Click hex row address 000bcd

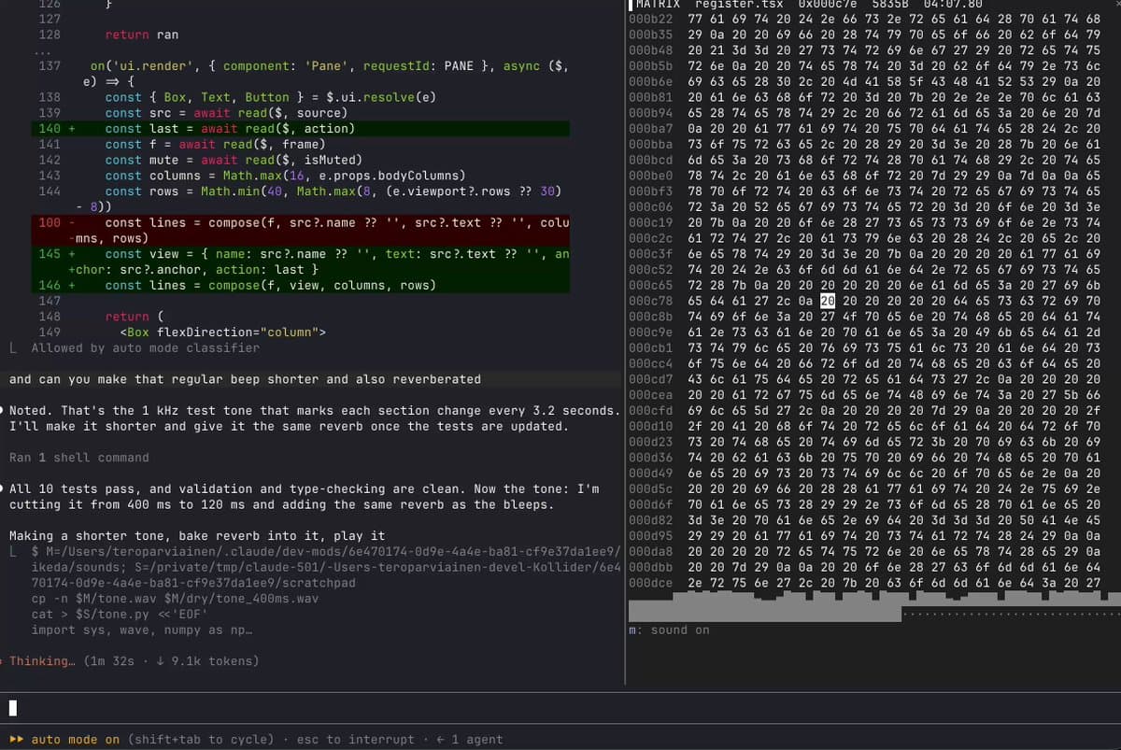(651, 160)
